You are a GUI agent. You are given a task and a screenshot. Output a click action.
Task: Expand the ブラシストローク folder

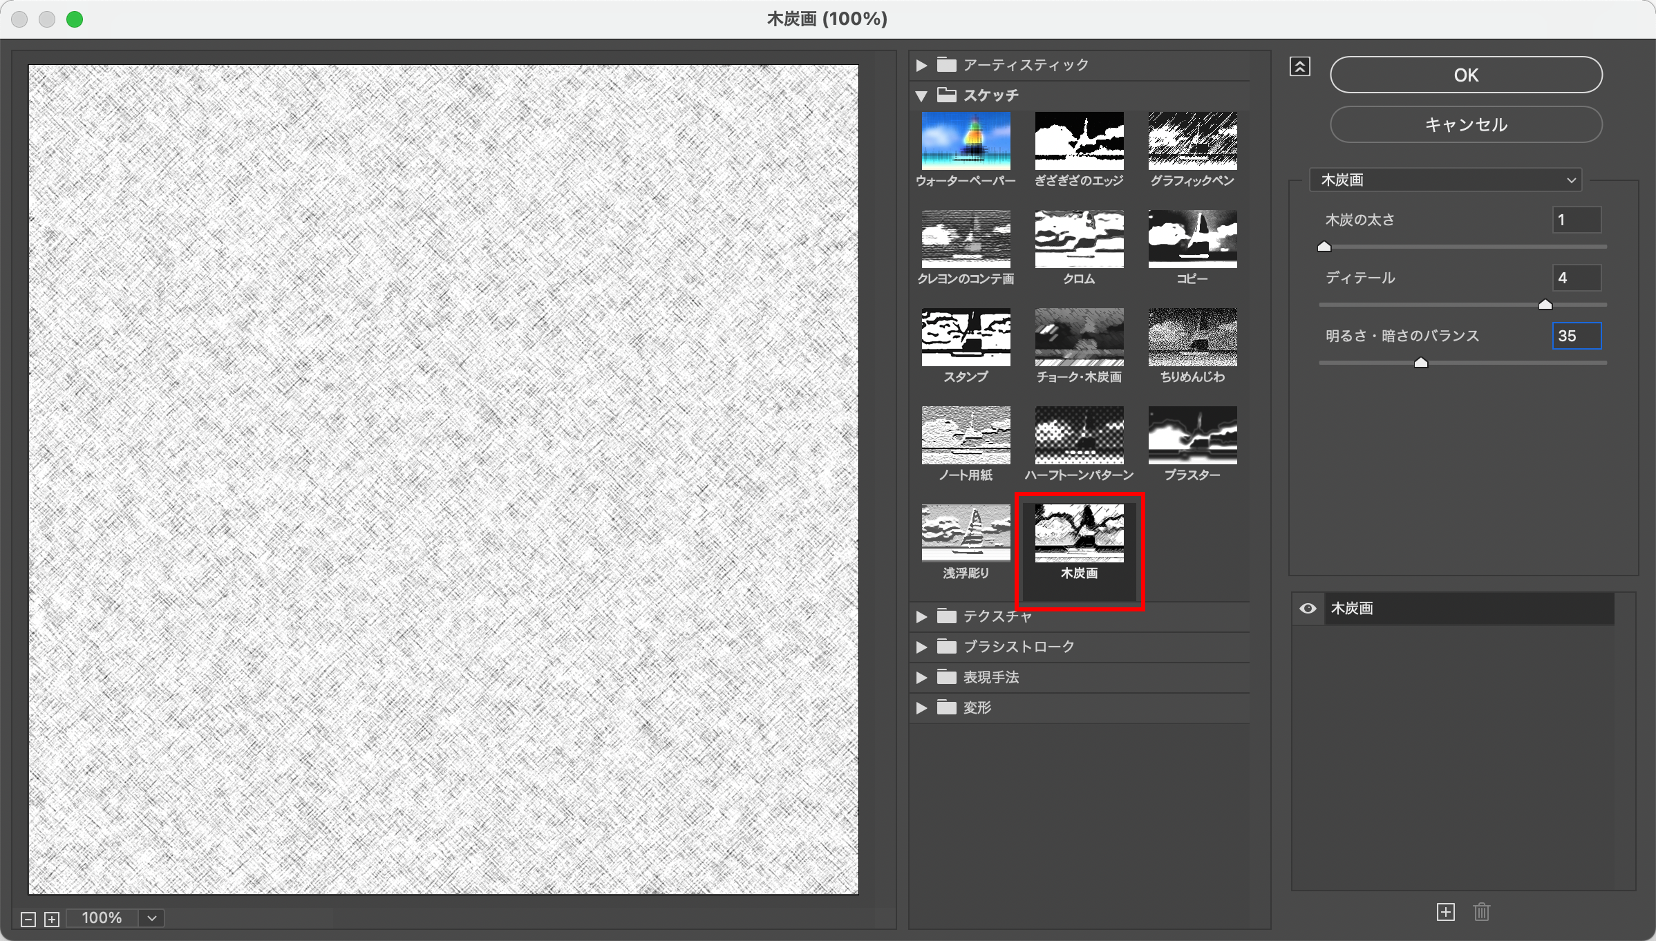pos(921,647)
